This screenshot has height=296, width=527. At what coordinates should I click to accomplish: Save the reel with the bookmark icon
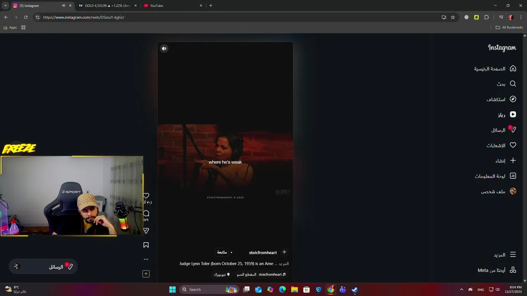(146, 245)
